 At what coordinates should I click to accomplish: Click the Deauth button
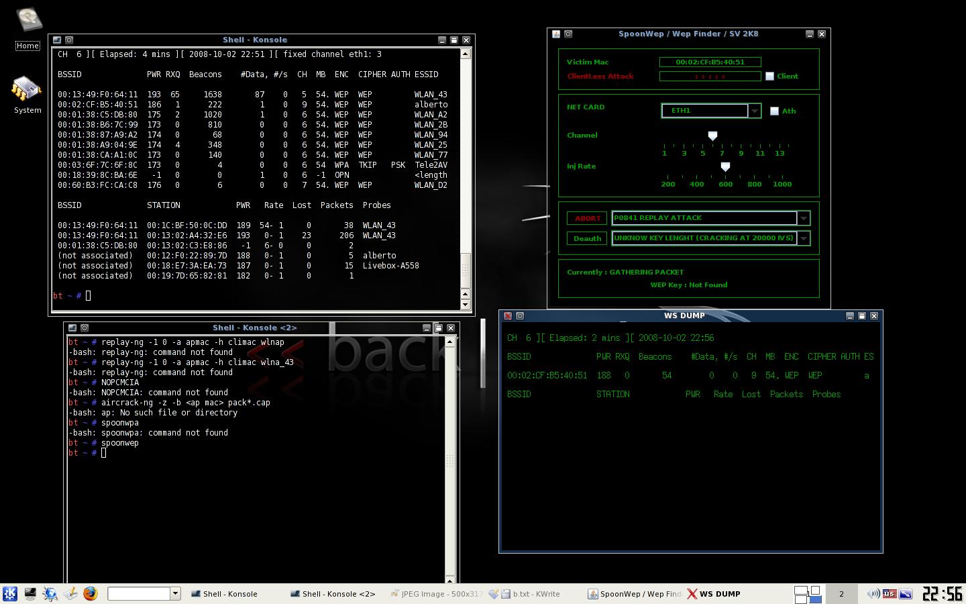click(587, 238)
